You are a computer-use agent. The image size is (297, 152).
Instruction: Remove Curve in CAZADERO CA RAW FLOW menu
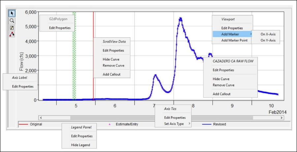[223, 85]
